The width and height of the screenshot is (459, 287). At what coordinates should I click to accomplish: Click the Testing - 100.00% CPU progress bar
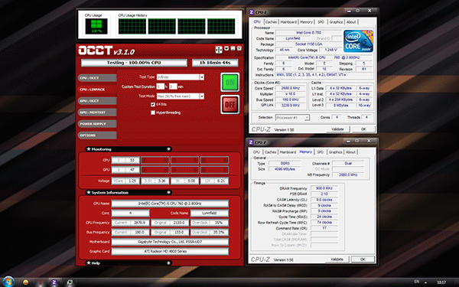coord(134,63)
